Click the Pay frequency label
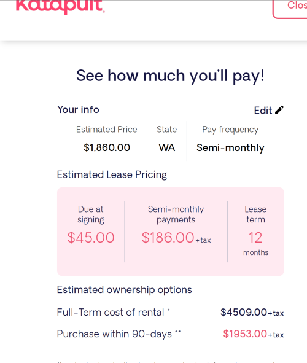Image resolution: width=307 pixels, height=363 pixels. point(230,130)
